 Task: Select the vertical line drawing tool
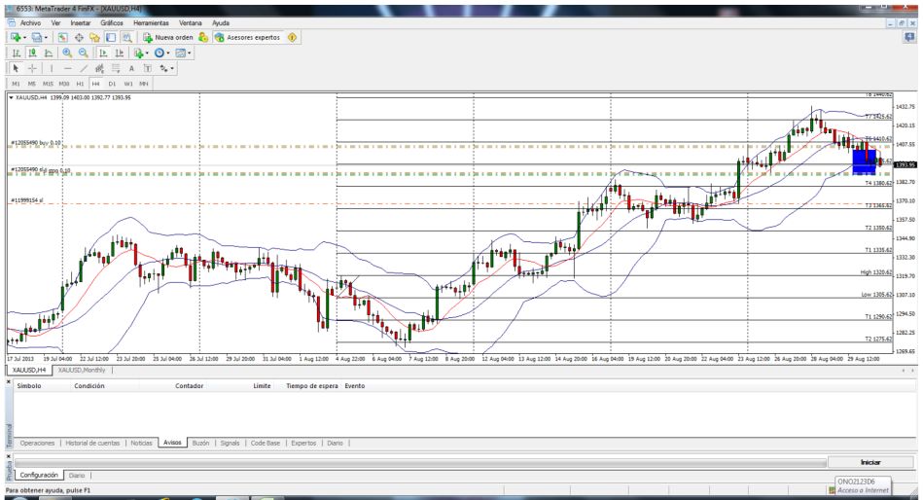click(51, 69)
